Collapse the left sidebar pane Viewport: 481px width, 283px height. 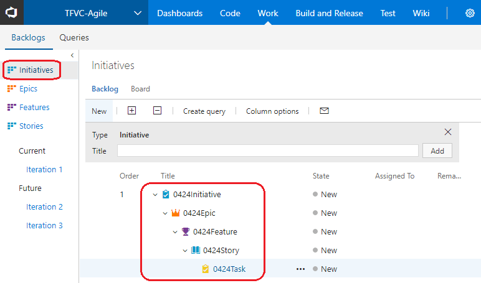point(72,55)
